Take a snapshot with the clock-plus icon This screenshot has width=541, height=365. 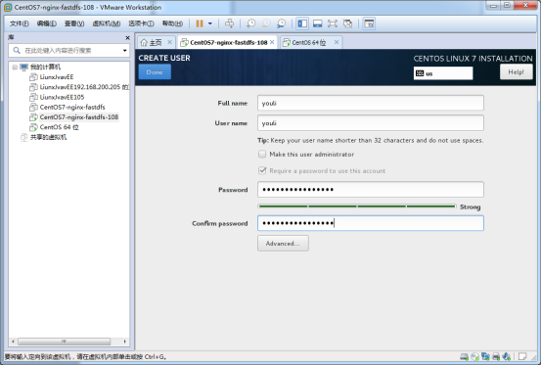point(250,23)
